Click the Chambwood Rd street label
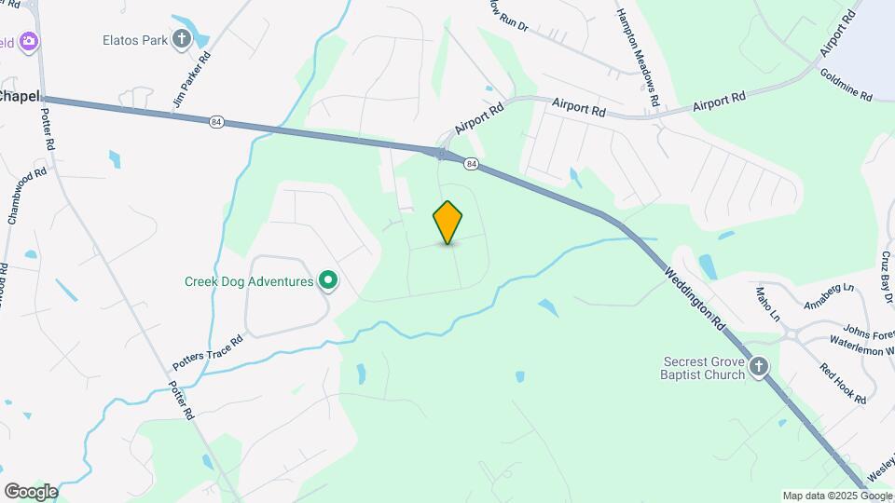 click(27, 196)
